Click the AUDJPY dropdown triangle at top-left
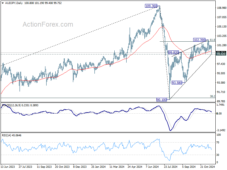The width and height of the screenshot is (227, 170). click(x=3, y=3)
